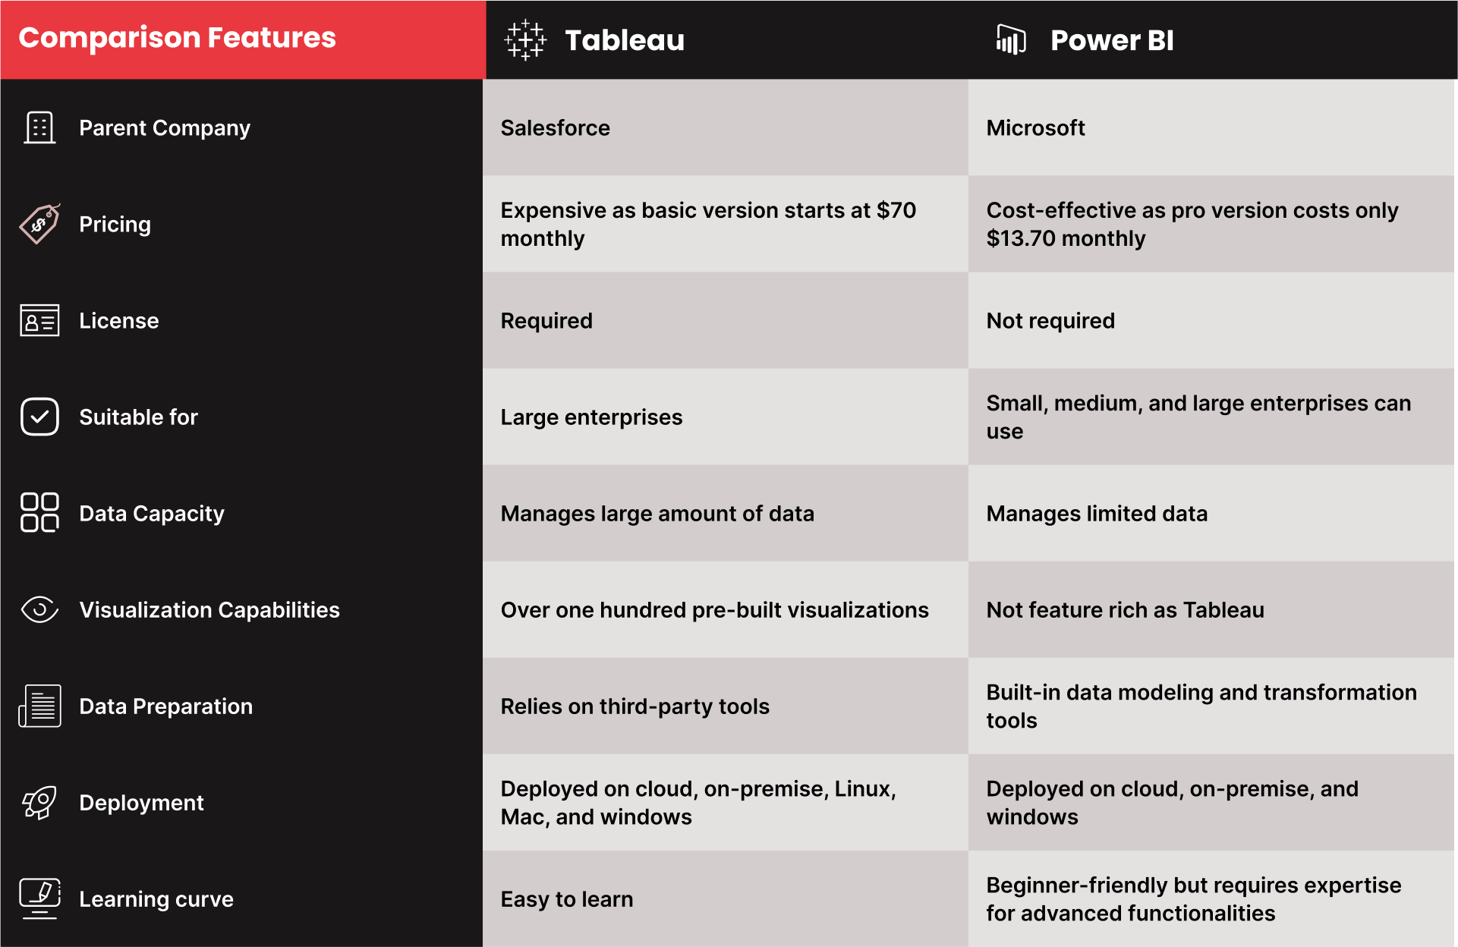Click the Learning curve monitor icon
This screenshot has height=947, width=1458.
[39, 898]
